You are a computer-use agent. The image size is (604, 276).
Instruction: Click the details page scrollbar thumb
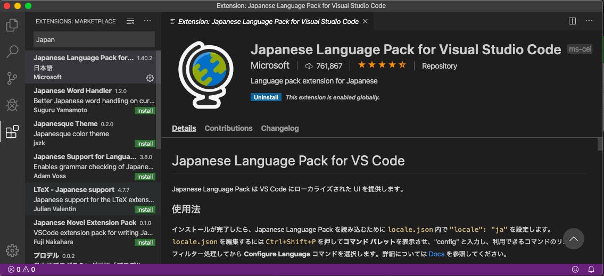pos(600,143)
